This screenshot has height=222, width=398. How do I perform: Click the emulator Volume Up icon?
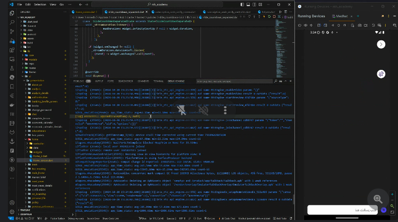(305, 25)
